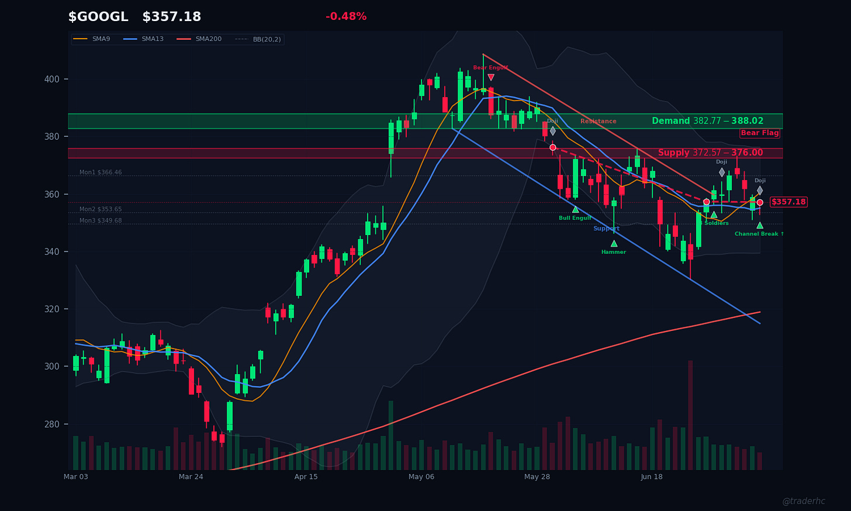851x511 pixels.
Task: Click the Mar 24 date label
Action: coord(191,477)
